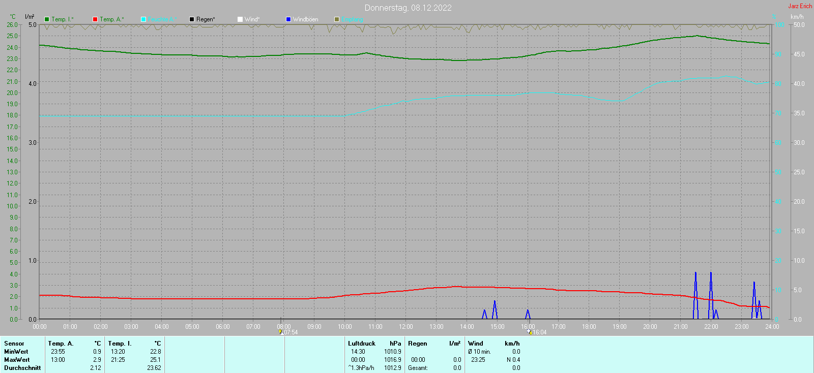Select the 'Regen*' legend label

(206, 19)
